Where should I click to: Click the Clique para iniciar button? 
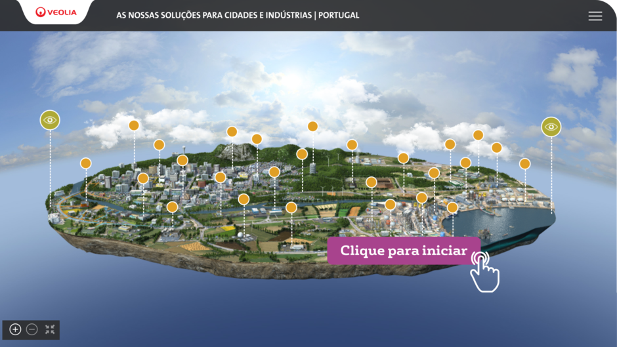click(404, 251)
